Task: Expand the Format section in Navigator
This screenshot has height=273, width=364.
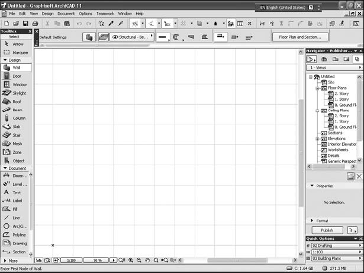Action: click(x=313, y=221)
